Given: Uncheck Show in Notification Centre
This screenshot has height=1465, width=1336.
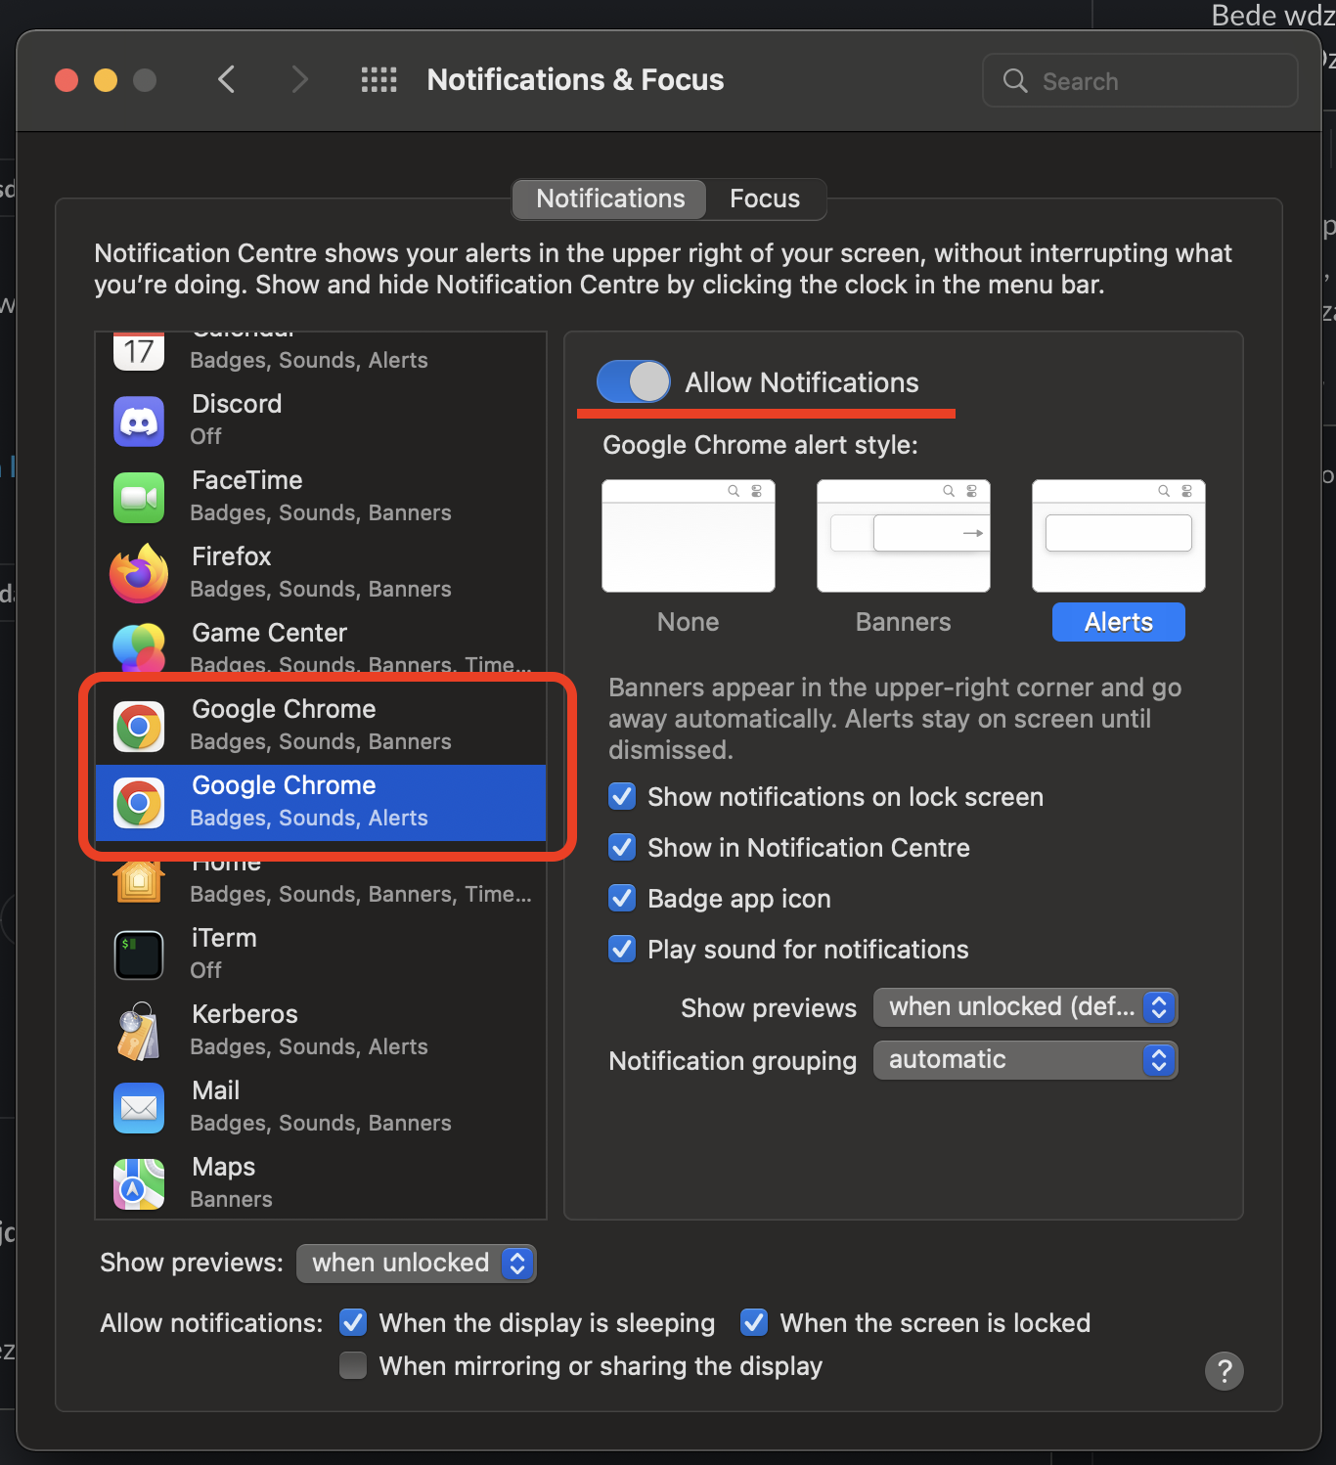Looking at the screenshot, I should 622,847.
